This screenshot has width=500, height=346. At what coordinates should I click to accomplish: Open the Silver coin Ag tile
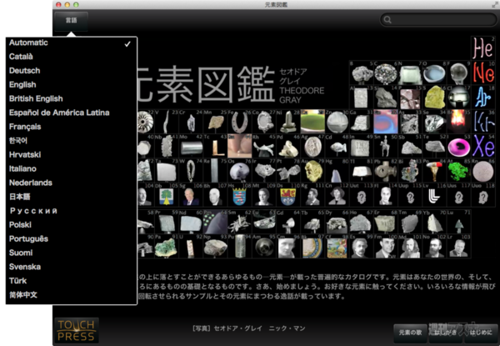[x=312, y=147]
